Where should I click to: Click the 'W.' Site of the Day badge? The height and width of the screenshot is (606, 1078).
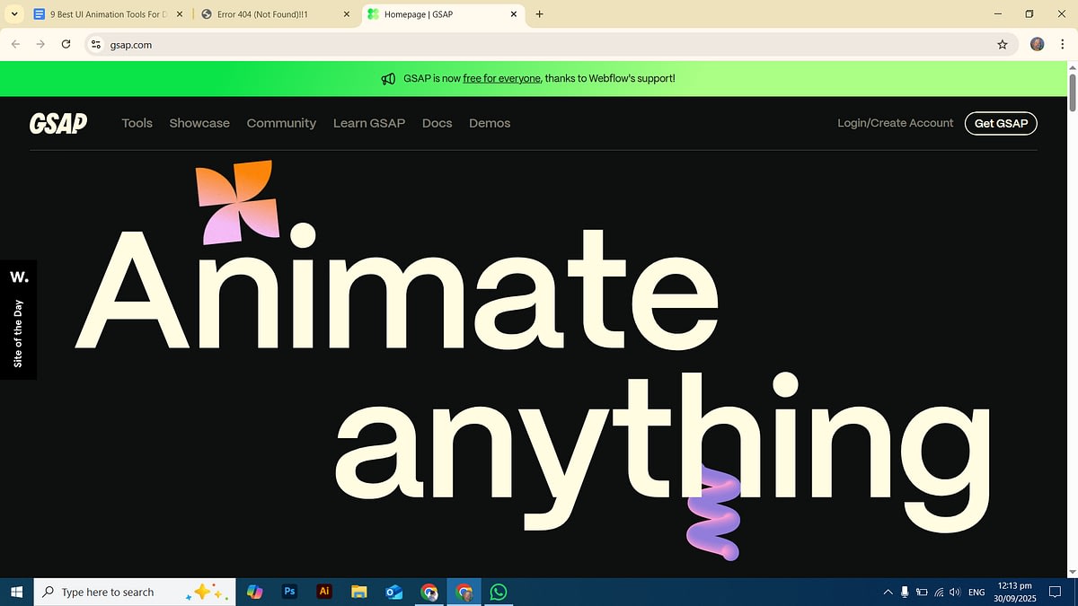[18, 319]
